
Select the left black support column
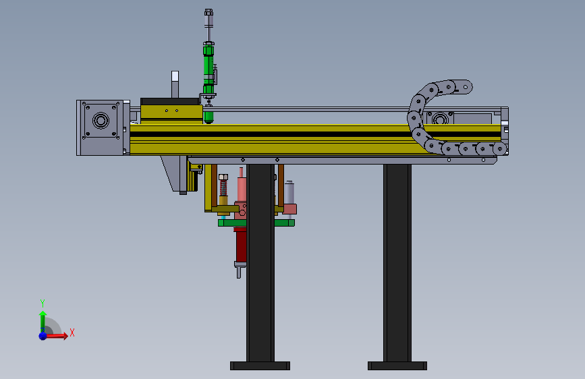tap(260, 263)
